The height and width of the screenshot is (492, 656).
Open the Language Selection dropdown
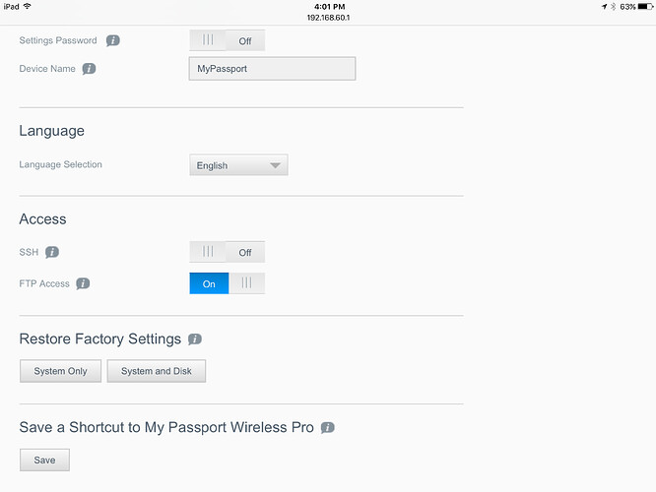pos(238,165)
